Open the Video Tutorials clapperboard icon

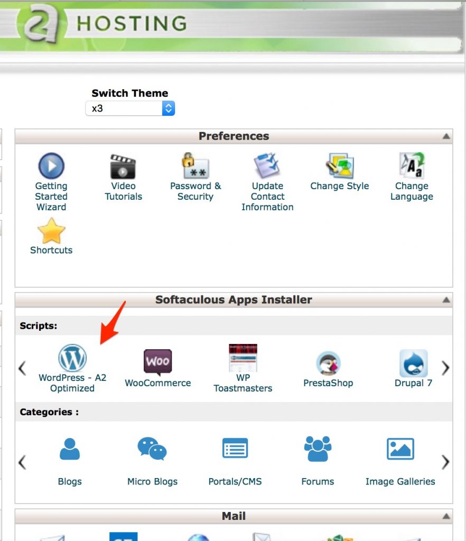123,166
